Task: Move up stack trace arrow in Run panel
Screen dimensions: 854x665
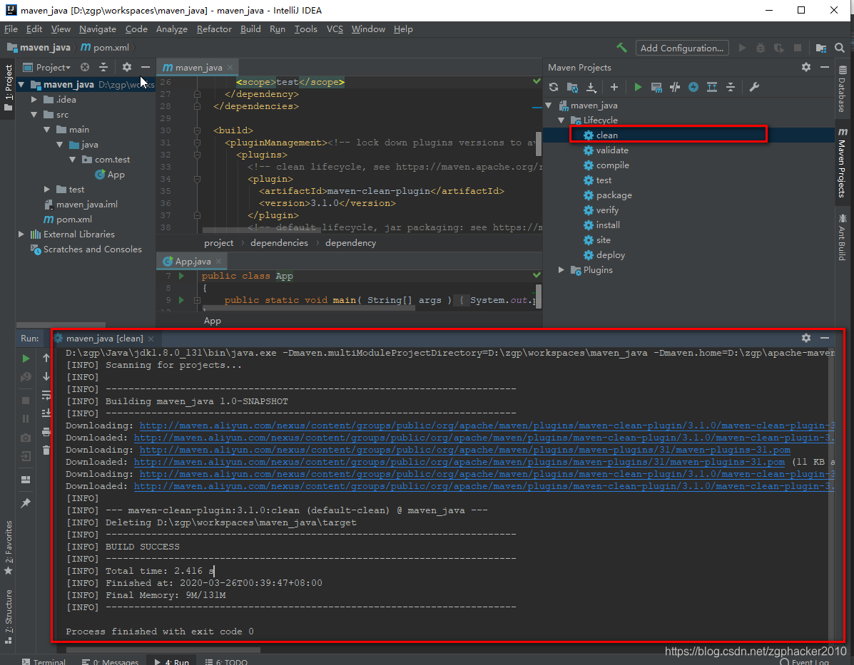Action: click(46, 358)
